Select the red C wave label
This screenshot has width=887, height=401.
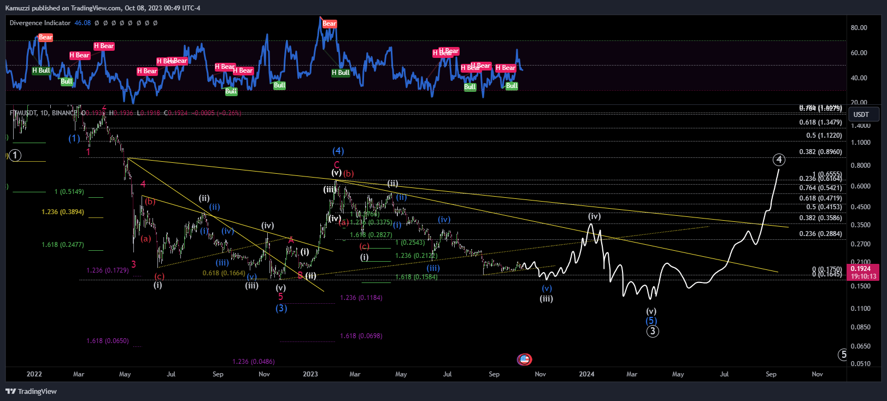pyautogui.click(x=337, y=164)
